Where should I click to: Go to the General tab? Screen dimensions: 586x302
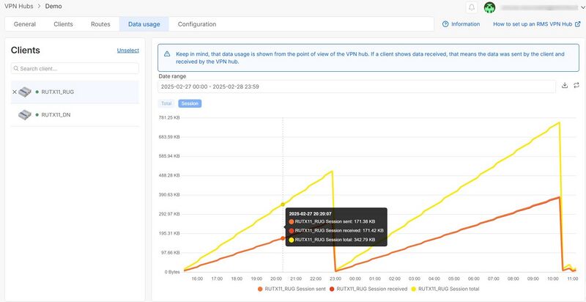click(x=25, y=24)
